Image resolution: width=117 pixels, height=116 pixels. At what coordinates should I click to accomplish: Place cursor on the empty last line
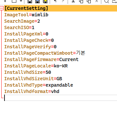(61, 98)
